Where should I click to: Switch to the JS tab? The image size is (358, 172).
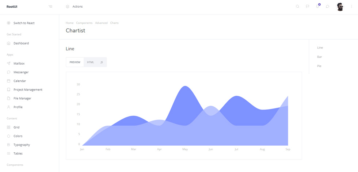(x=102, y=62)
